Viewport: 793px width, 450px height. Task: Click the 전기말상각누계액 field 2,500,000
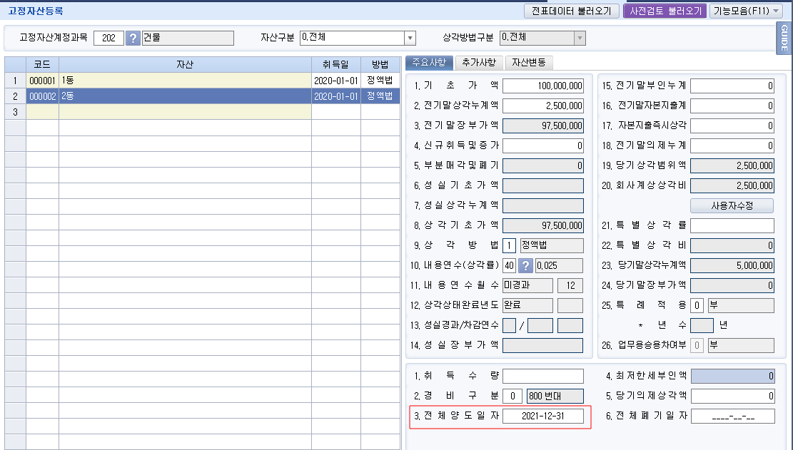coord(542,106)
